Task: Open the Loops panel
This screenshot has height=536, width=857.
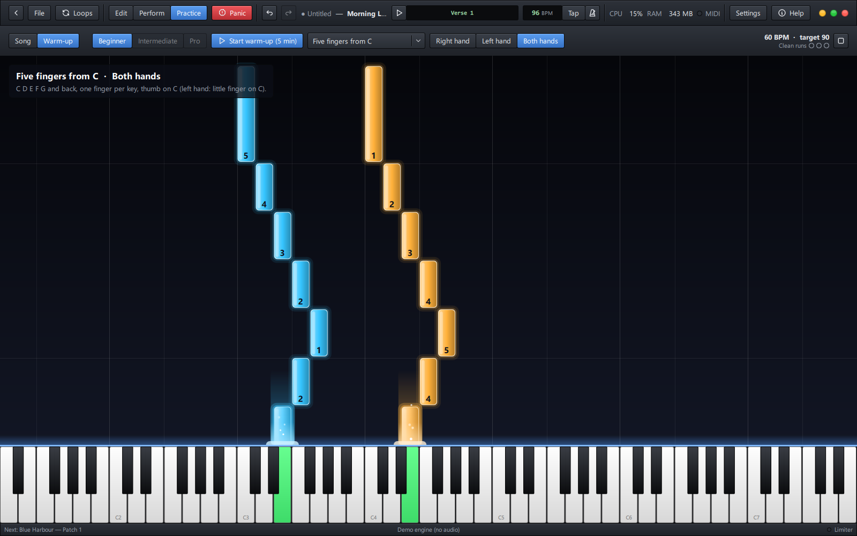Action: pyautogui.click(x=77, y=13)
